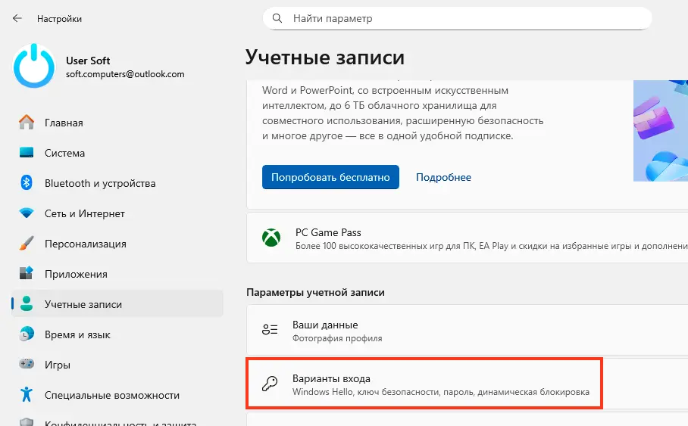Screen dimensions: 688x426
Task: Click the key icon for Варианты входа
Action: point(270,384)
